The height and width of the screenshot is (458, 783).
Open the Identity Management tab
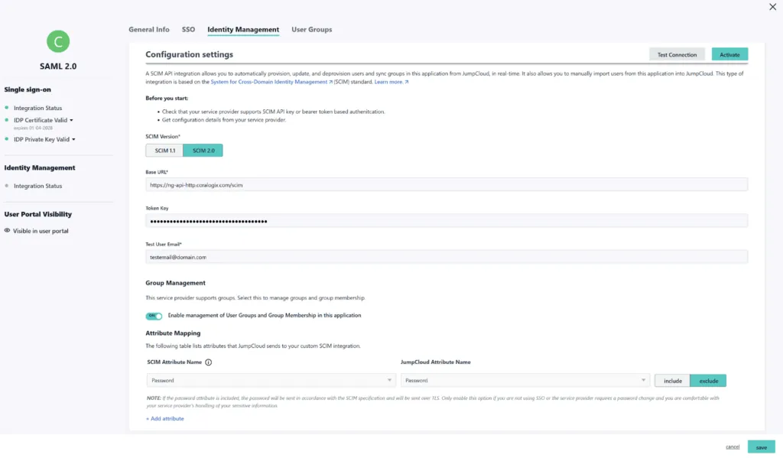(x=243, y=30)
